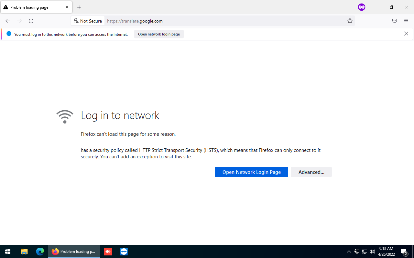Close the Problem loading page tab
The height and width of the screenshot is (258, 414).
coord(67,7)
